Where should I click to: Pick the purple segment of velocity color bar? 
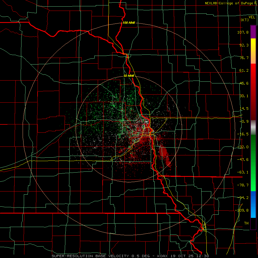click(x=253, y=32)
